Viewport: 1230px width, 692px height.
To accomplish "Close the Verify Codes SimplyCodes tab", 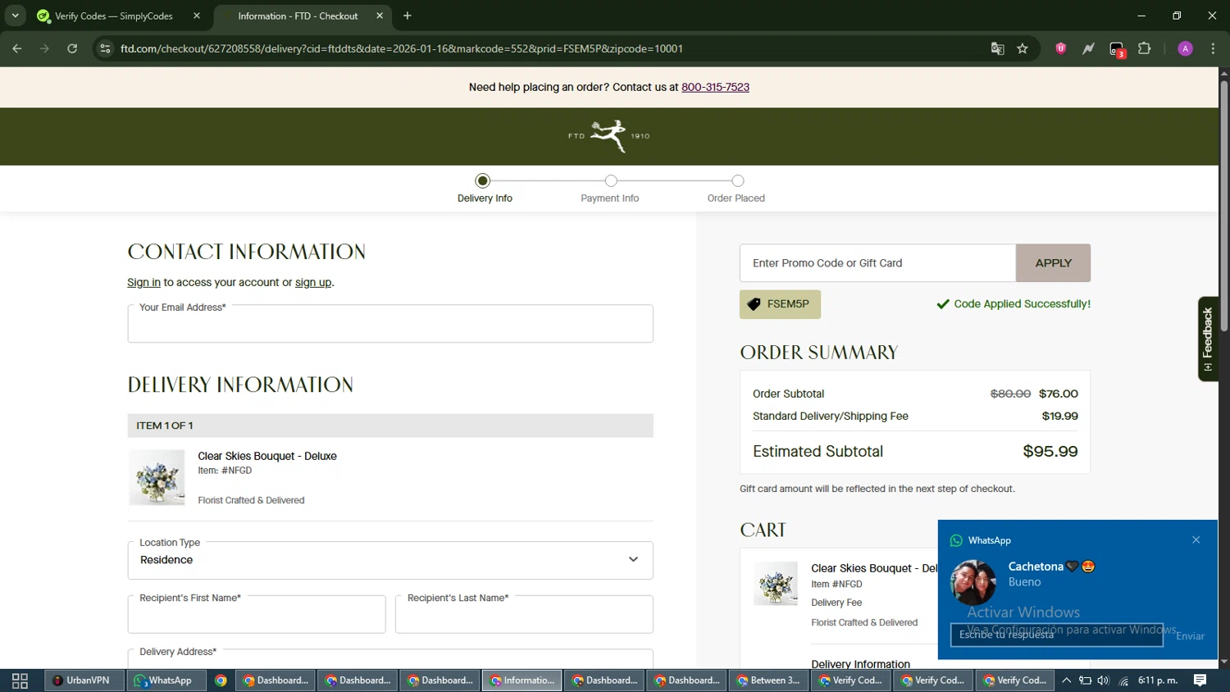I will pos(197,16).
